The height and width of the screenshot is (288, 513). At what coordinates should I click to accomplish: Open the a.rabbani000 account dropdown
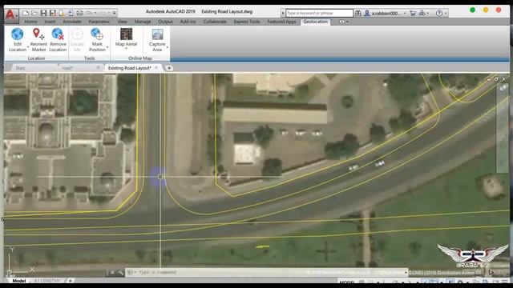(405, 14)
